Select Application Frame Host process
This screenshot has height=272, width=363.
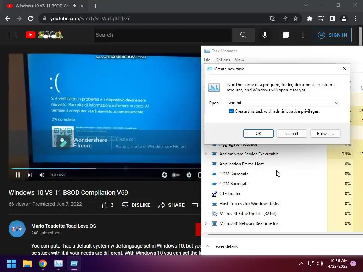pyautogui.click(x=241, y=164)
